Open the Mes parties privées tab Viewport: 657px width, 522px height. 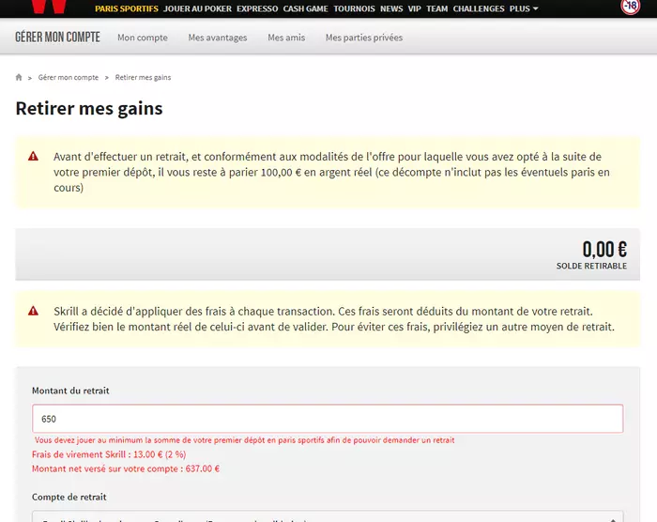point(364,38)
